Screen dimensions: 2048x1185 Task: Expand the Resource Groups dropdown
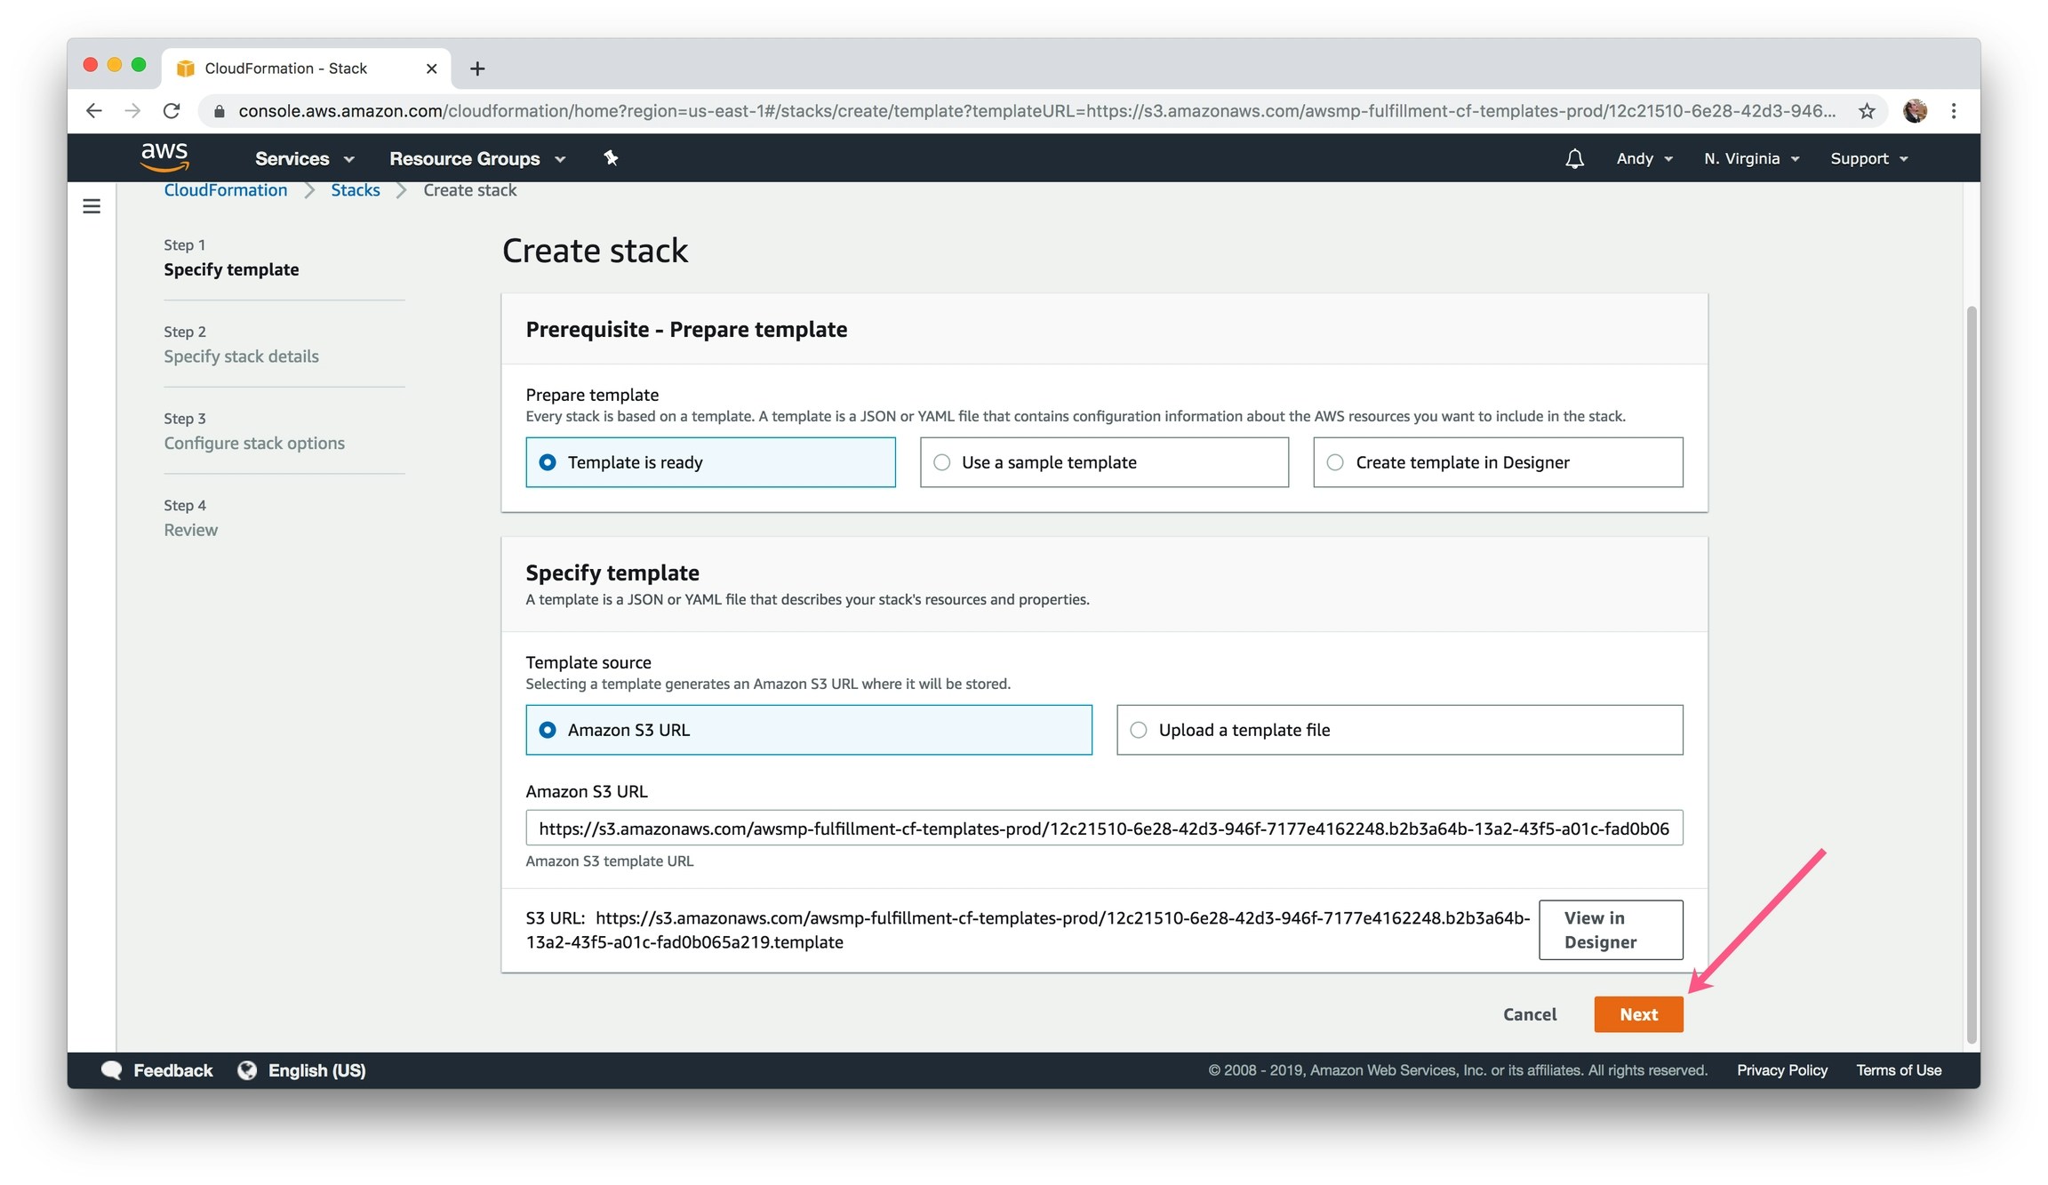click(x=477, y=158)
